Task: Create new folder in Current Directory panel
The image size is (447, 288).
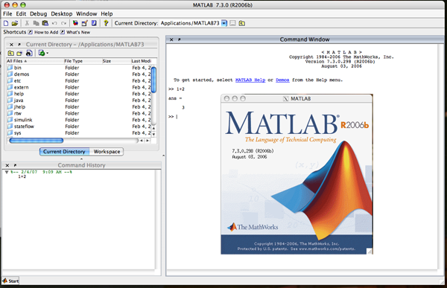Action: [19, 53]
